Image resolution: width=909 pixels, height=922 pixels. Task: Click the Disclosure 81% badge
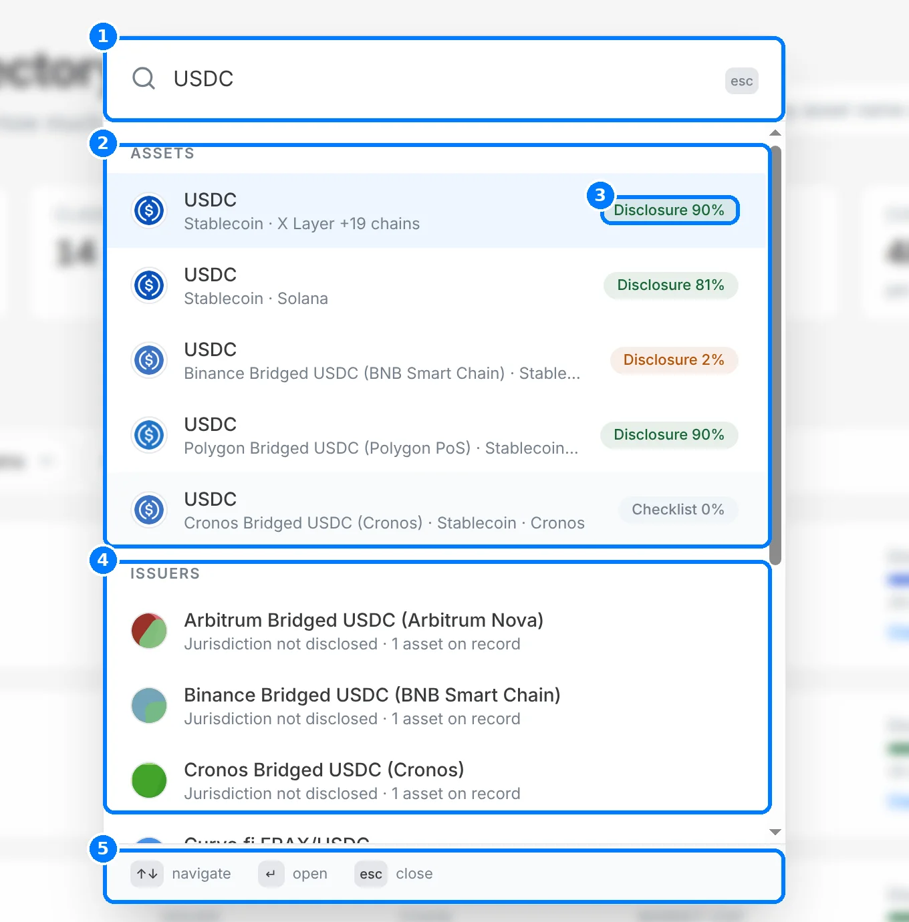point(670,285)
